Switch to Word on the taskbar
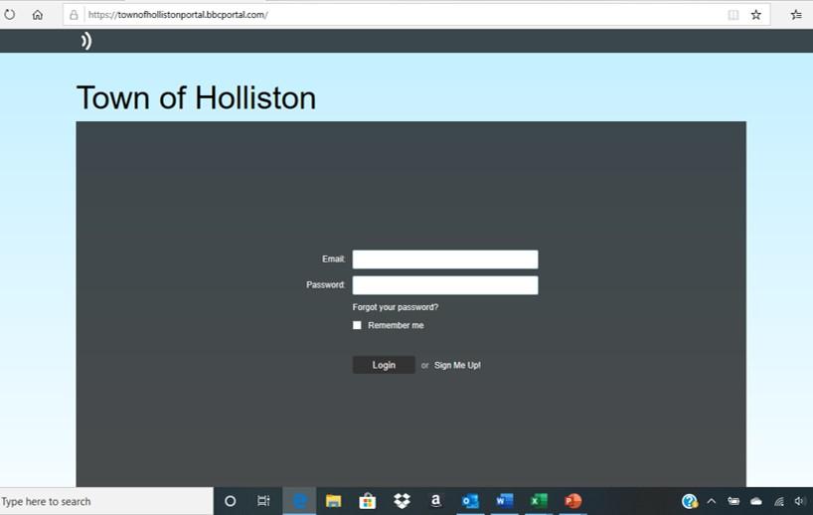This screenshot has height=515, width=813. pyautogui.click(x=504, y=501)
